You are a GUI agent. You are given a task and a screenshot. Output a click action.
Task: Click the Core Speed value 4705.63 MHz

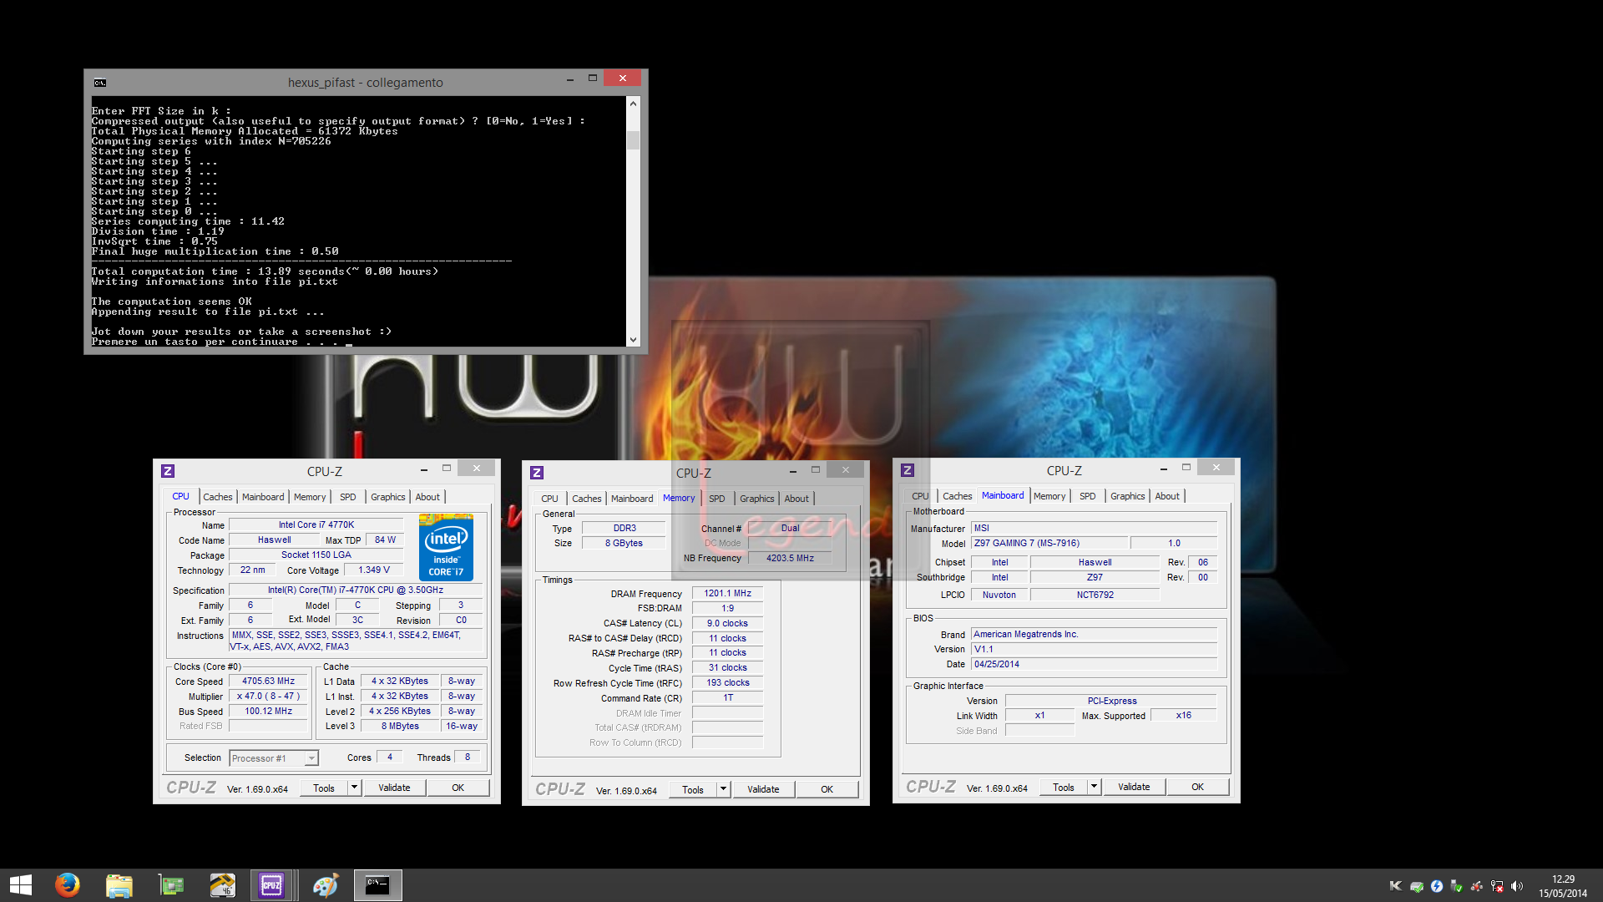269,682
